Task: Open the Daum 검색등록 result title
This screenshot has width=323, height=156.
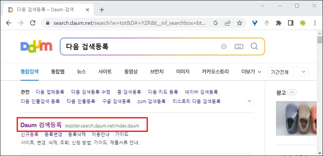Action: (x=41, y=125)
